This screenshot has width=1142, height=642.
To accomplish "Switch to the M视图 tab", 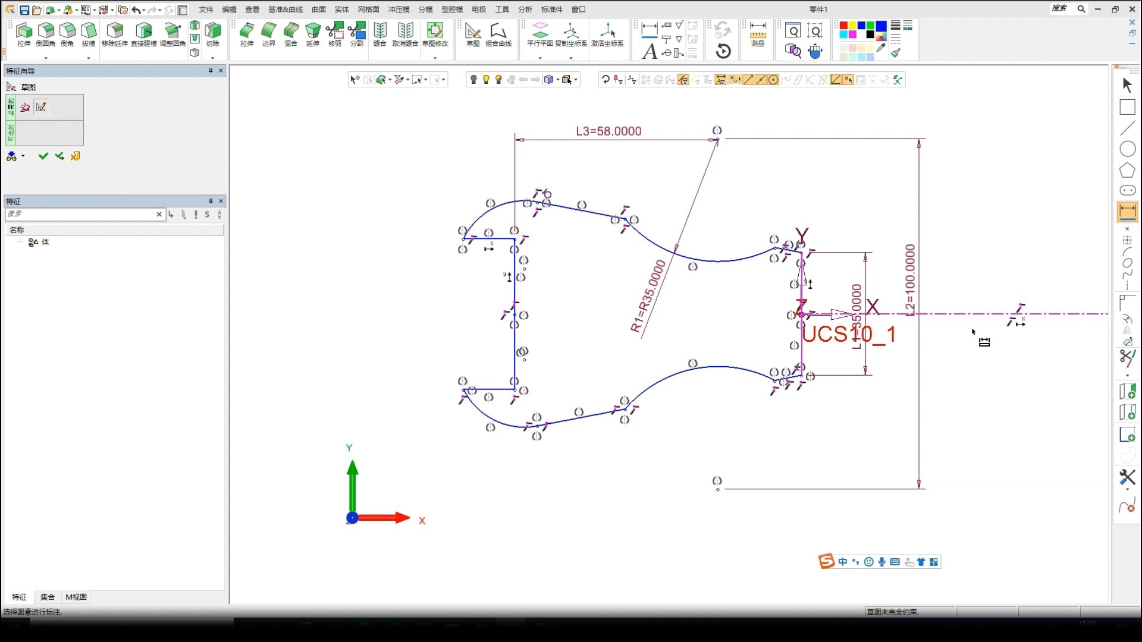I will click(x=76, y=597).
